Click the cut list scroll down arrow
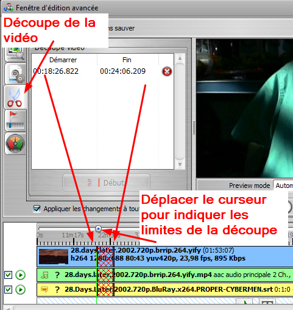This screenshot has height=310, width=293. coord(180,164)
